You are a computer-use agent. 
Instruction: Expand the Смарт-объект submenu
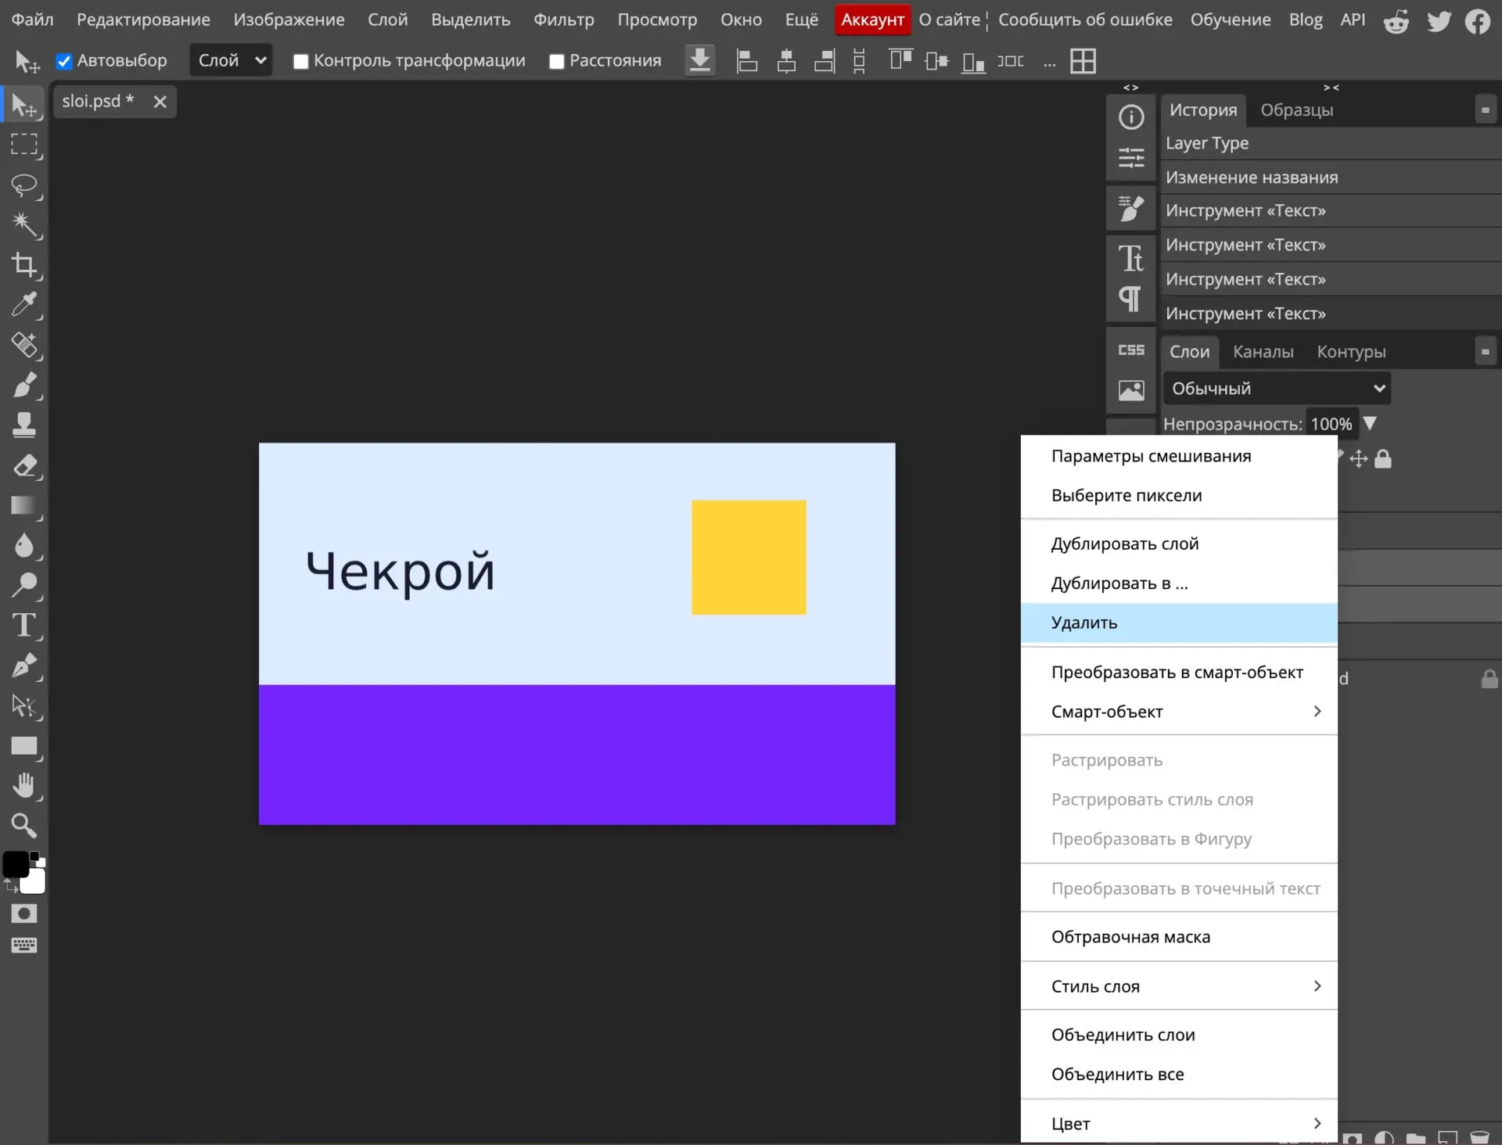(x=1179, y=712)
